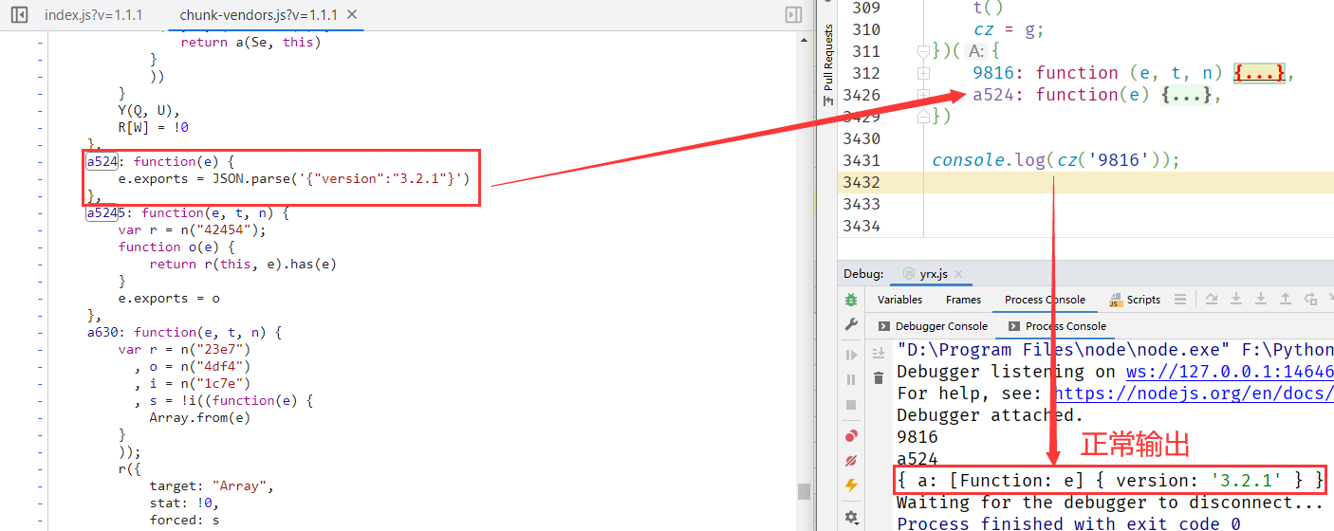
Task: Click the green bug rerun debug icon
Action: [x=851, y=300]
